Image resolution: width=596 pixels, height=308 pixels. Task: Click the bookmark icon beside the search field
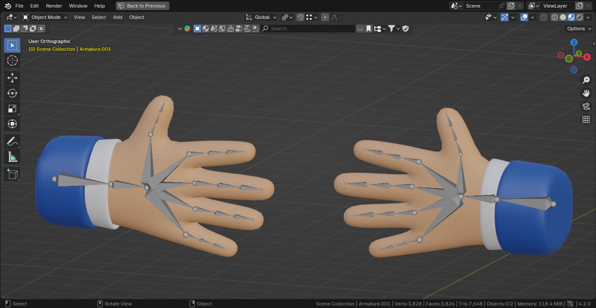[x=368, y=29]
